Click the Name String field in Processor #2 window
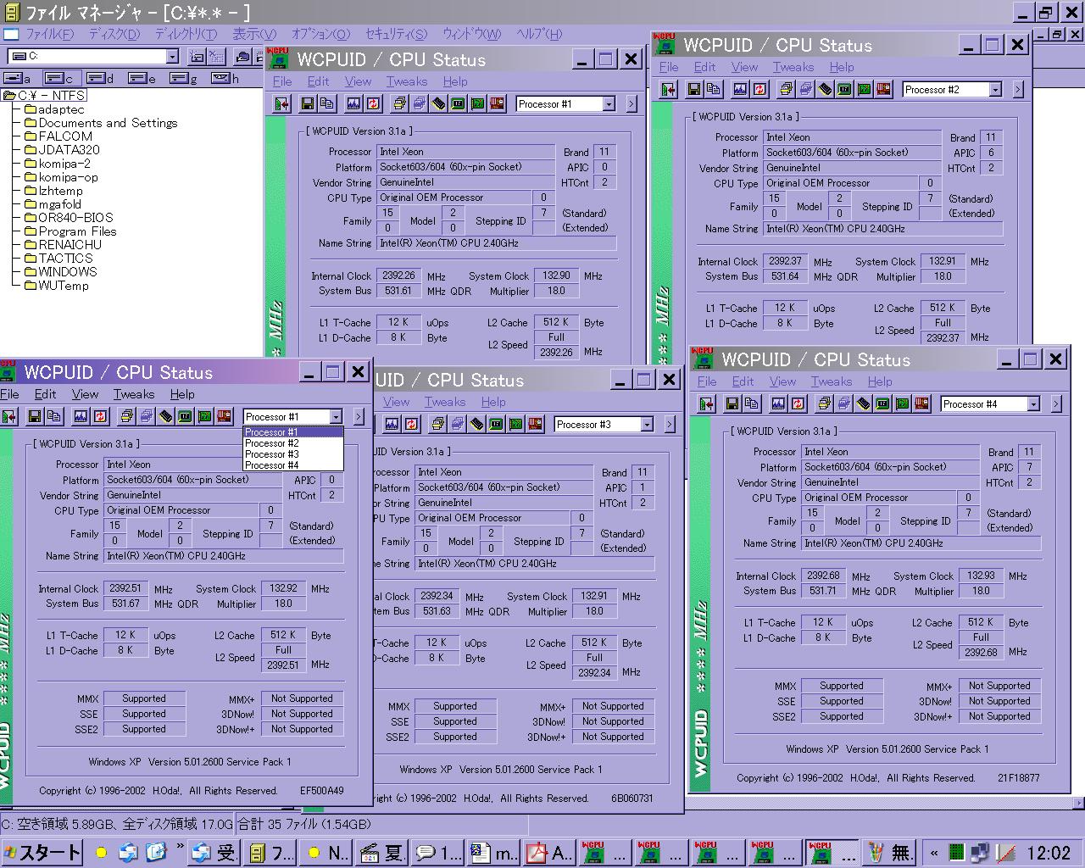 [x=883, y=229]
